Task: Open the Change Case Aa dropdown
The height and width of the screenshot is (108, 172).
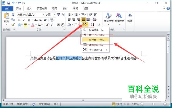Action: (x=40, y=25)
